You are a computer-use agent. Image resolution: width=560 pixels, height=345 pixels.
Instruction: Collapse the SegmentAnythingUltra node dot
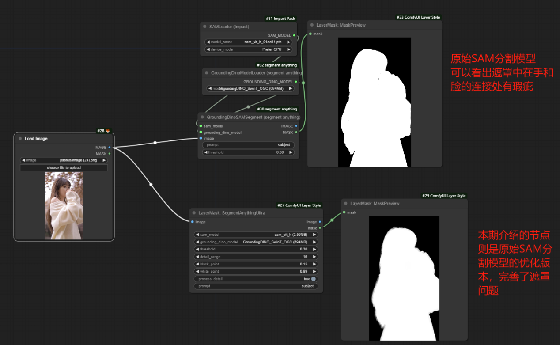point(194,213)
